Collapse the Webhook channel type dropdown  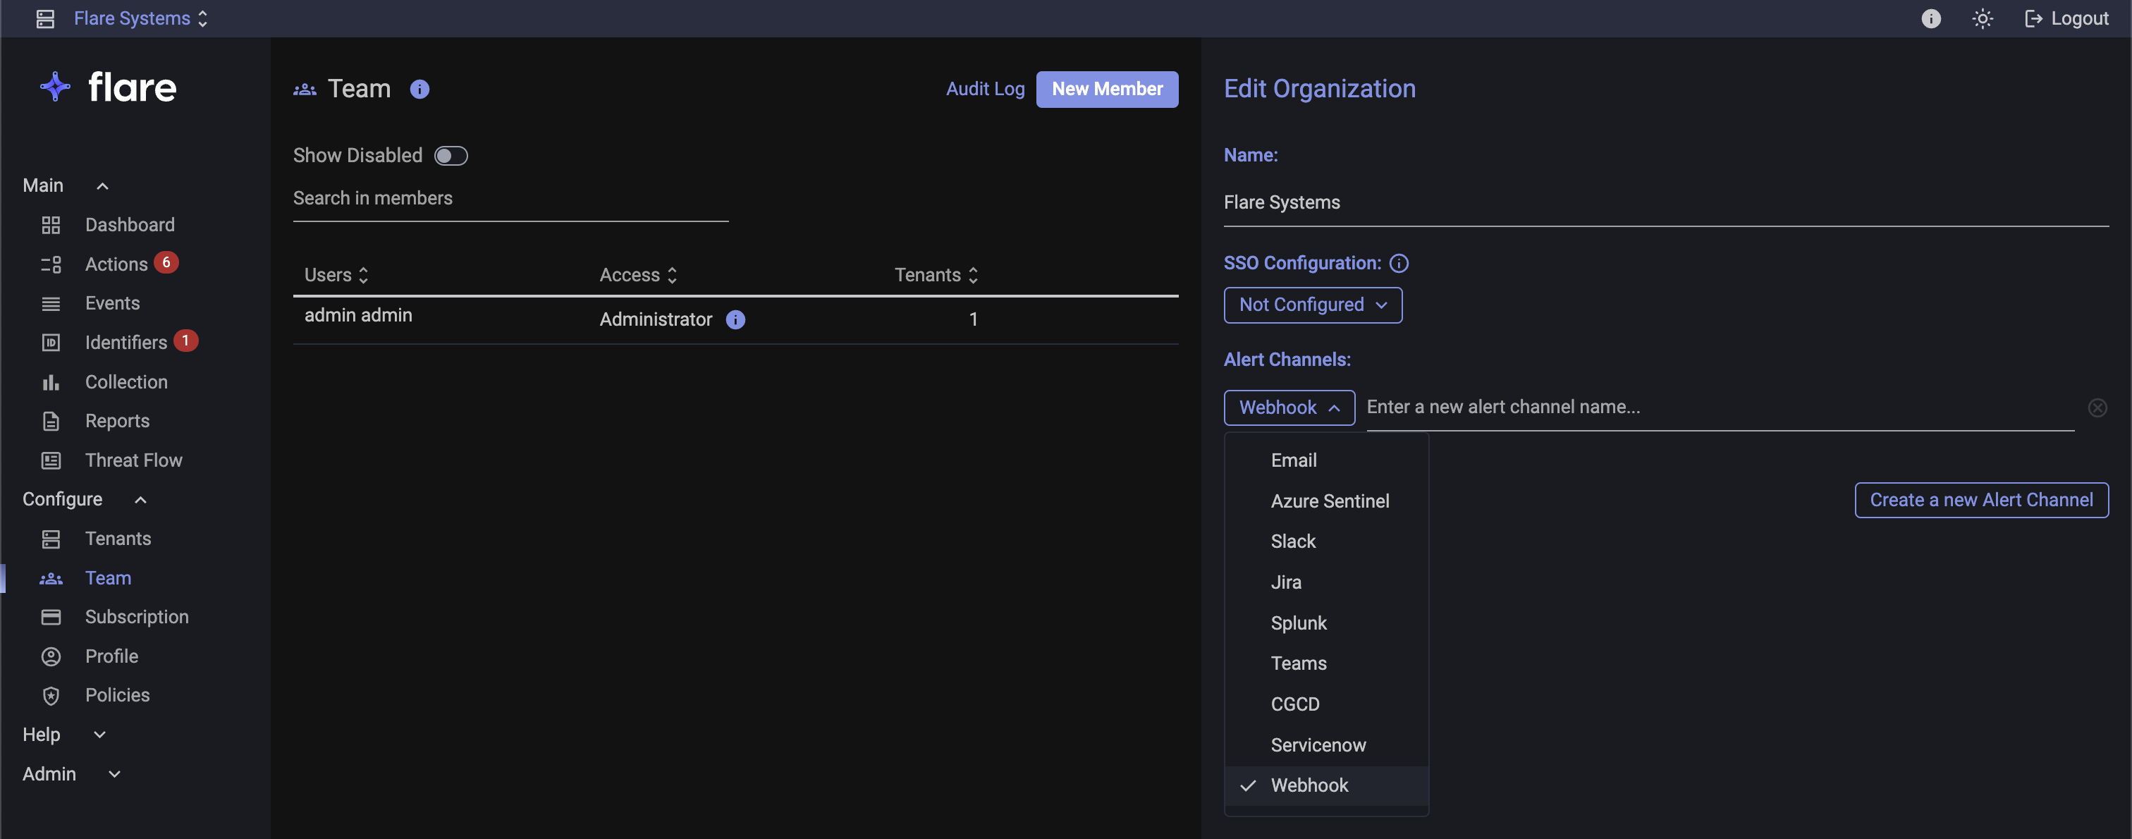1289,407
